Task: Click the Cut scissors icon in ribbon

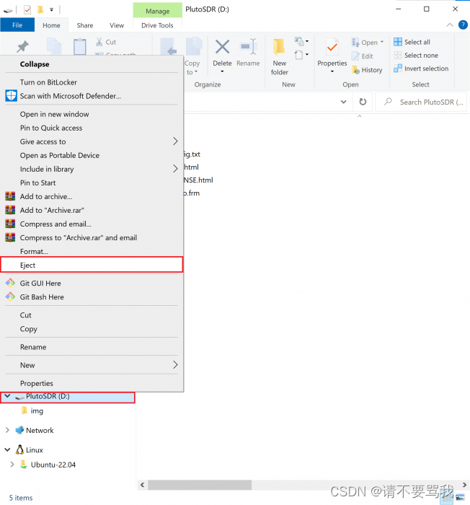Action: coord(99,42)
